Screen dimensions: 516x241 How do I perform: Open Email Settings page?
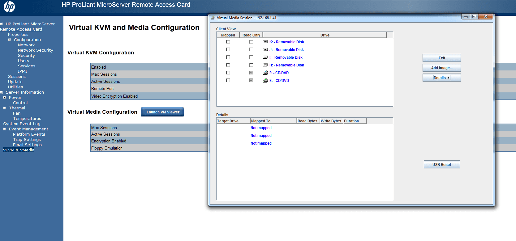point(27,145)
